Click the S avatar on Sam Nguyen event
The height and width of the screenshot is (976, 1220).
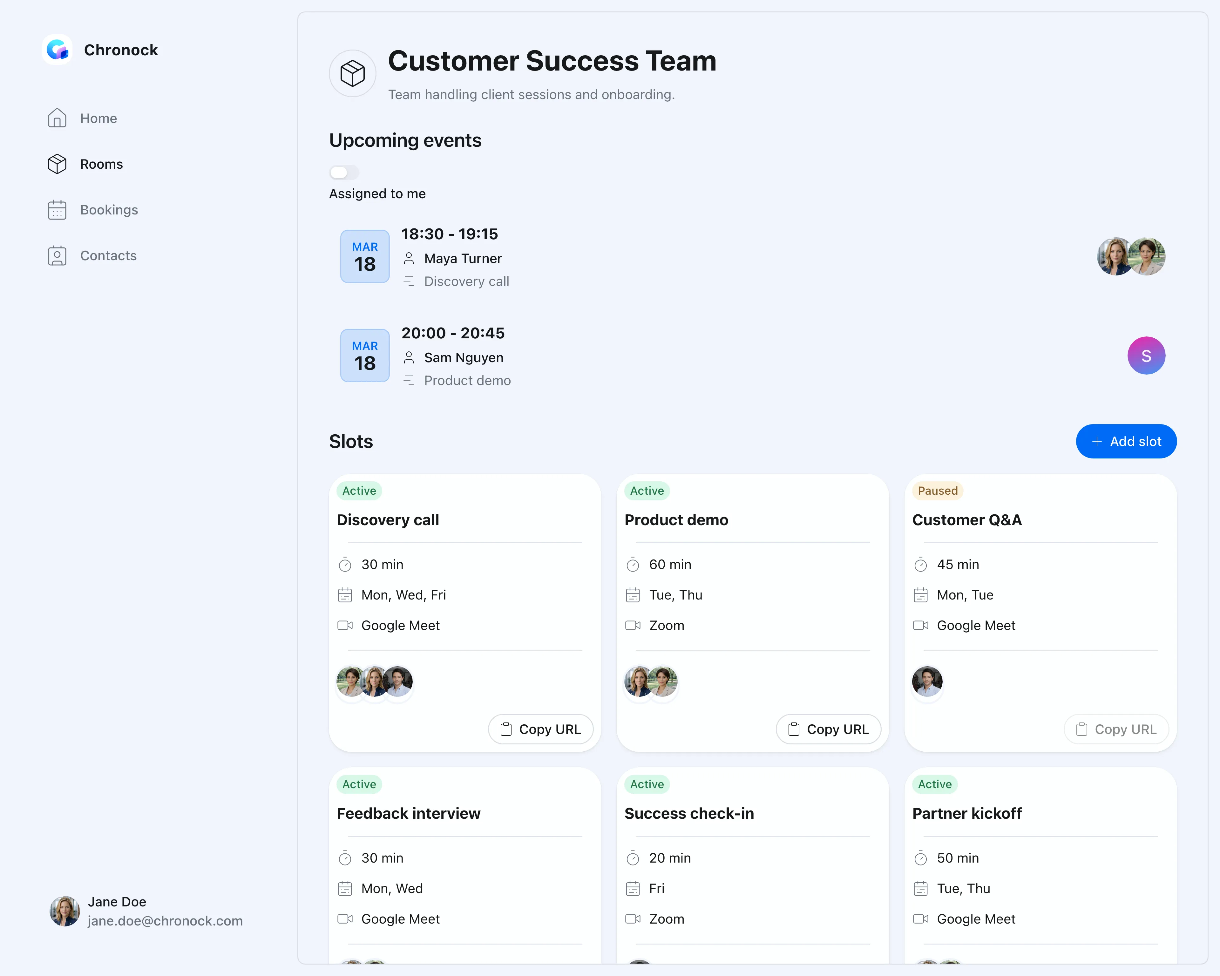coord(1146,356)
